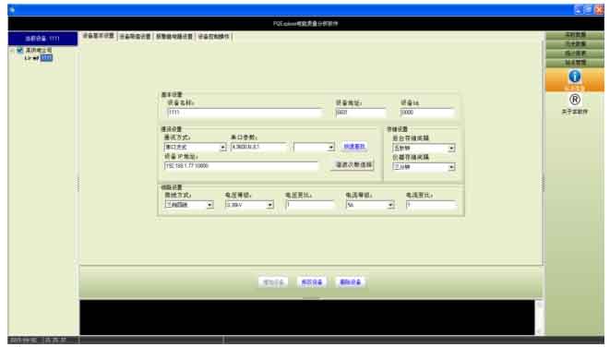Open the current level 5A dropdown

[x=390, y=205]
